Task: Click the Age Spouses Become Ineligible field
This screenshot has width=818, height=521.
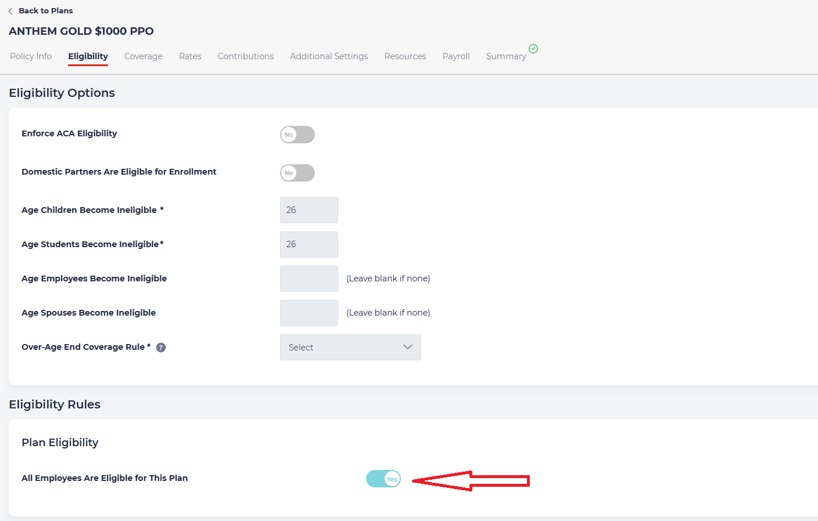Action: 308,313
